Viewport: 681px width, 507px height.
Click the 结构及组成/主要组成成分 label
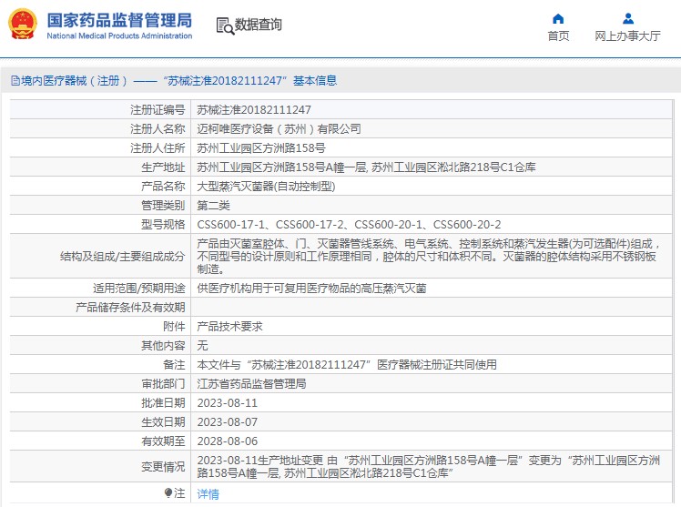click(123, 257)
